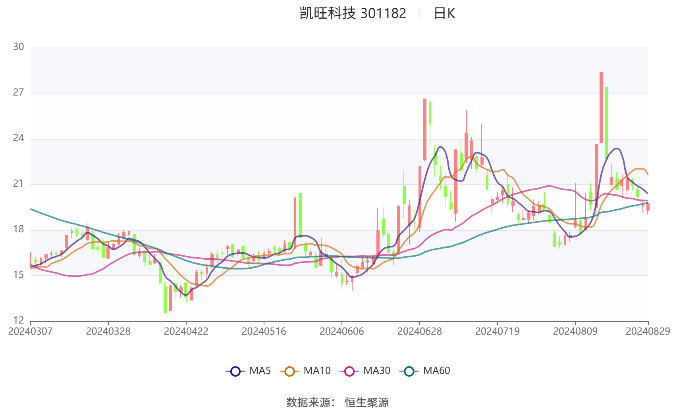This screenshot has width=675, height=410.
Task: Click the 27 y-axis value label
Action: [18, 93]
